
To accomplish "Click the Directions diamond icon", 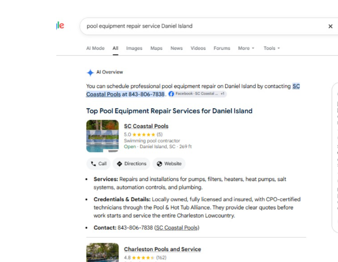I will (x=120, y=164).
